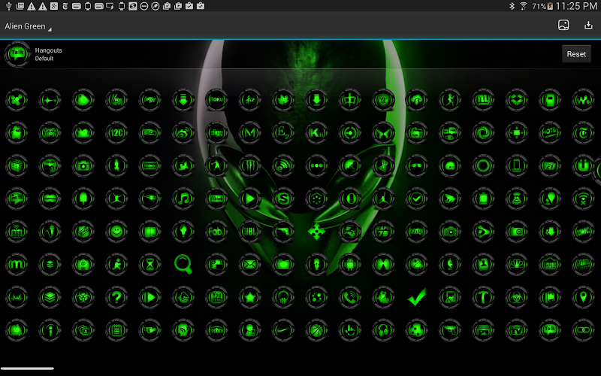Select the Seattle Seahawks logo icon
Viewport: 601px width, 376px height.
tap(149, 133)
